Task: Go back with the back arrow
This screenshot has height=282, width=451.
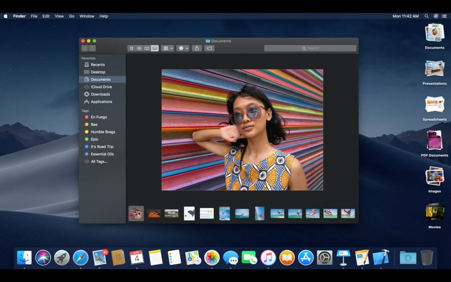Action: click(x=85, y=48)
